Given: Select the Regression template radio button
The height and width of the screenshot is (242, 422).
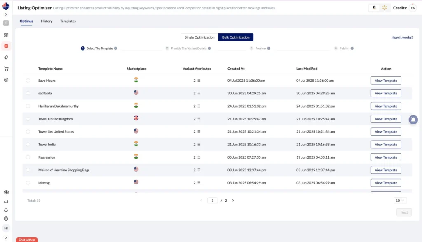Looking at the screenshot, I should (x=28, y=157).
